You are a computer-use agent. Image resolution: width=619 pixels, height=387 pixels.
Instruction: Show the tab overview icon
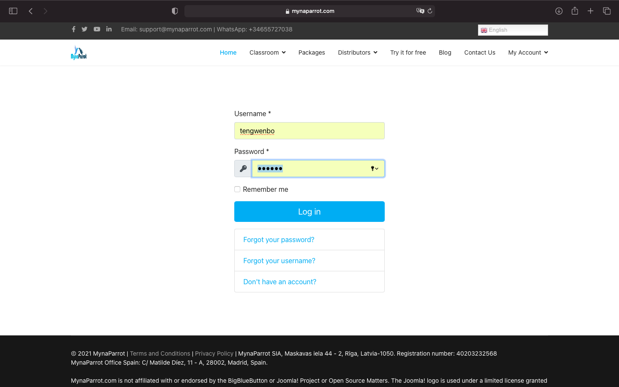tap(607, 11)
